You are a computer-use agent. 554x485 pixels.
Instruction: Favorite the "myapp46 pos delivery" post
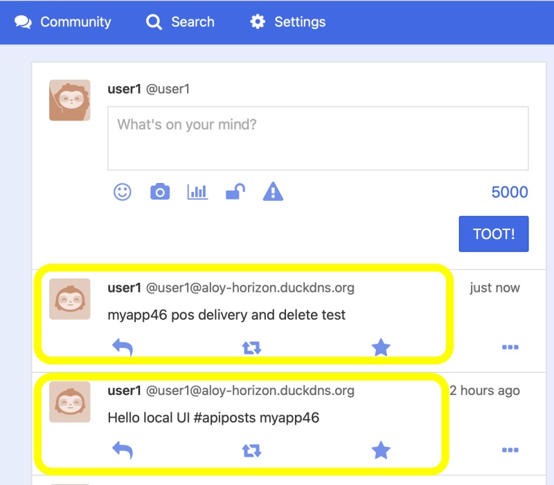[x=381, y=347]
